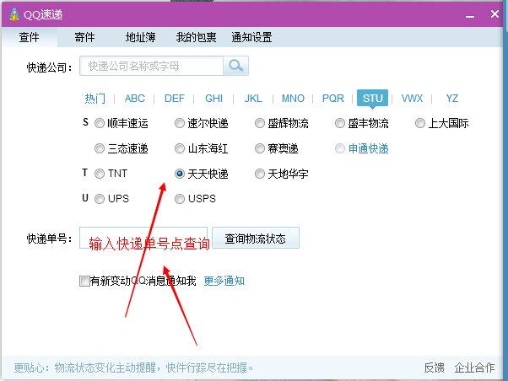Close the QQ速递 window
The height and width of the screenshot is (381, 508).
pyautogui.click(x=494, y=14)
